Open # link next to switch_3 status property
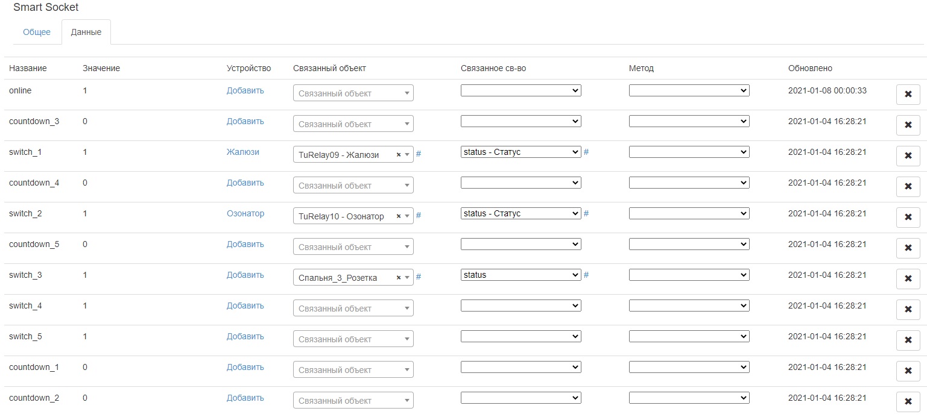 coord(586,275)
